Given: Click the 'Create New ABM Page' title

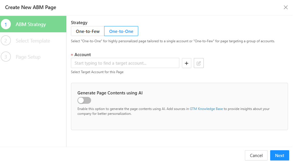Looking at the screenshot, I should (x=31, y=7).
